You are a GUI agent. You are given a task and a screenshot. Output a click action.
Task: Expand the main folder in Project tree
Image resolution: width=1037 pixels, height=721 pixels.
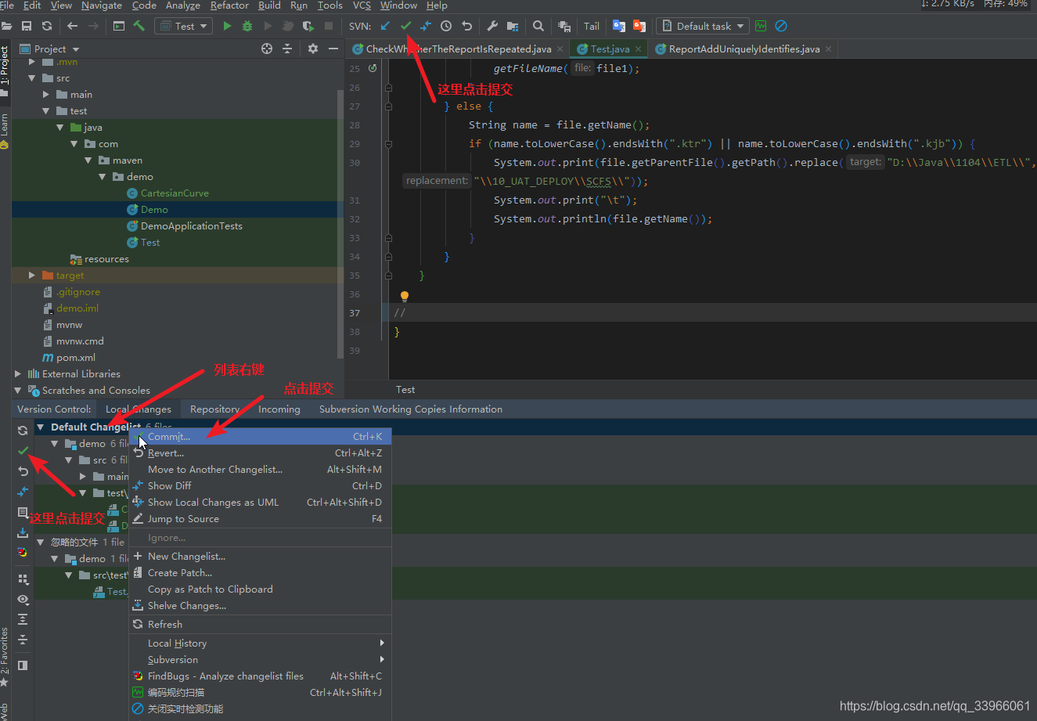coord(46,95)
